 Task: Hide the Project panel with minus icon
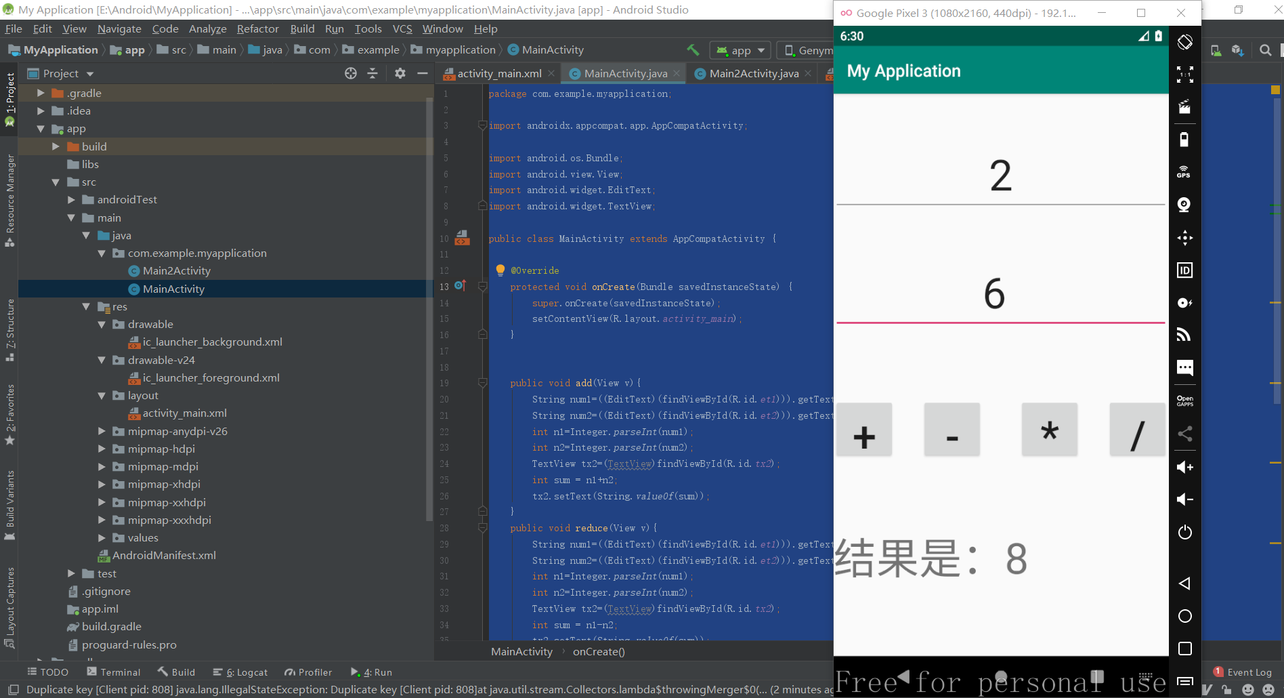click(x=423, y=73)
